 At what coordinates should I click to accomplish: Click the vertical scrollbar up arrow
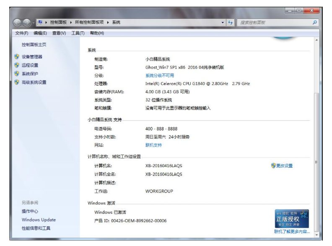click(x=316, y=40)
